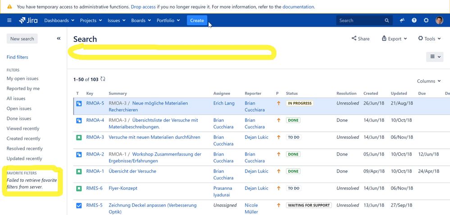The height and width of the screenshot is (215, 450).
Task: Open the Boards menu
Action: coord(141,20)
